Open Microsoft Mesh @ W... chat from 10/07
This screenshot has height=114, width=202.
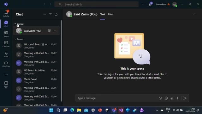(x=36, y=46)
